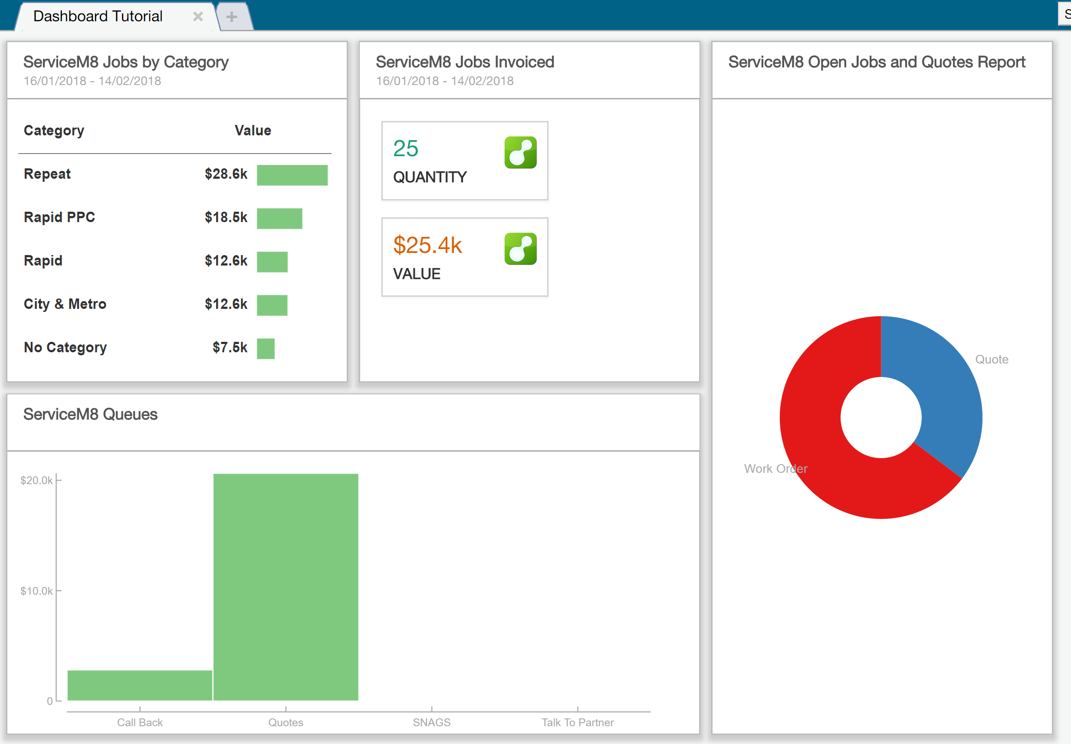
Task: Close the Dashboard Tutorial tab
Action: 198,17
